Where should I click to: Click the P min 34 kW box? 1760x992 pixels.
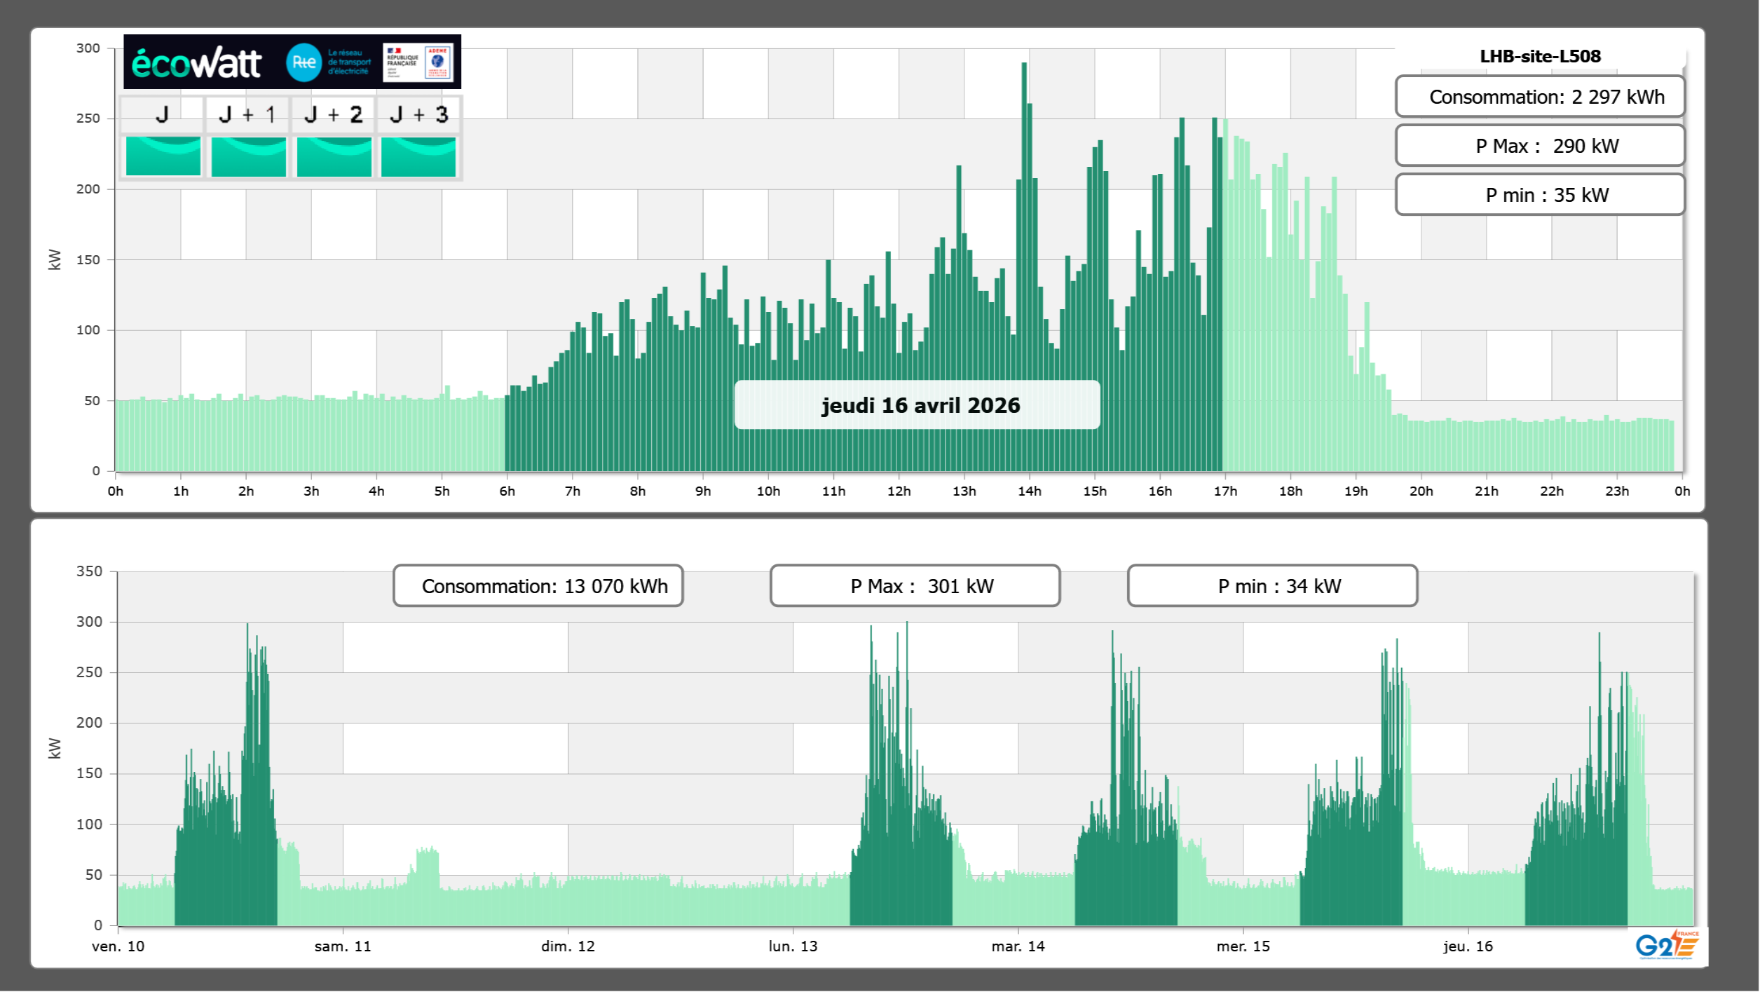tap(1271, 586)
